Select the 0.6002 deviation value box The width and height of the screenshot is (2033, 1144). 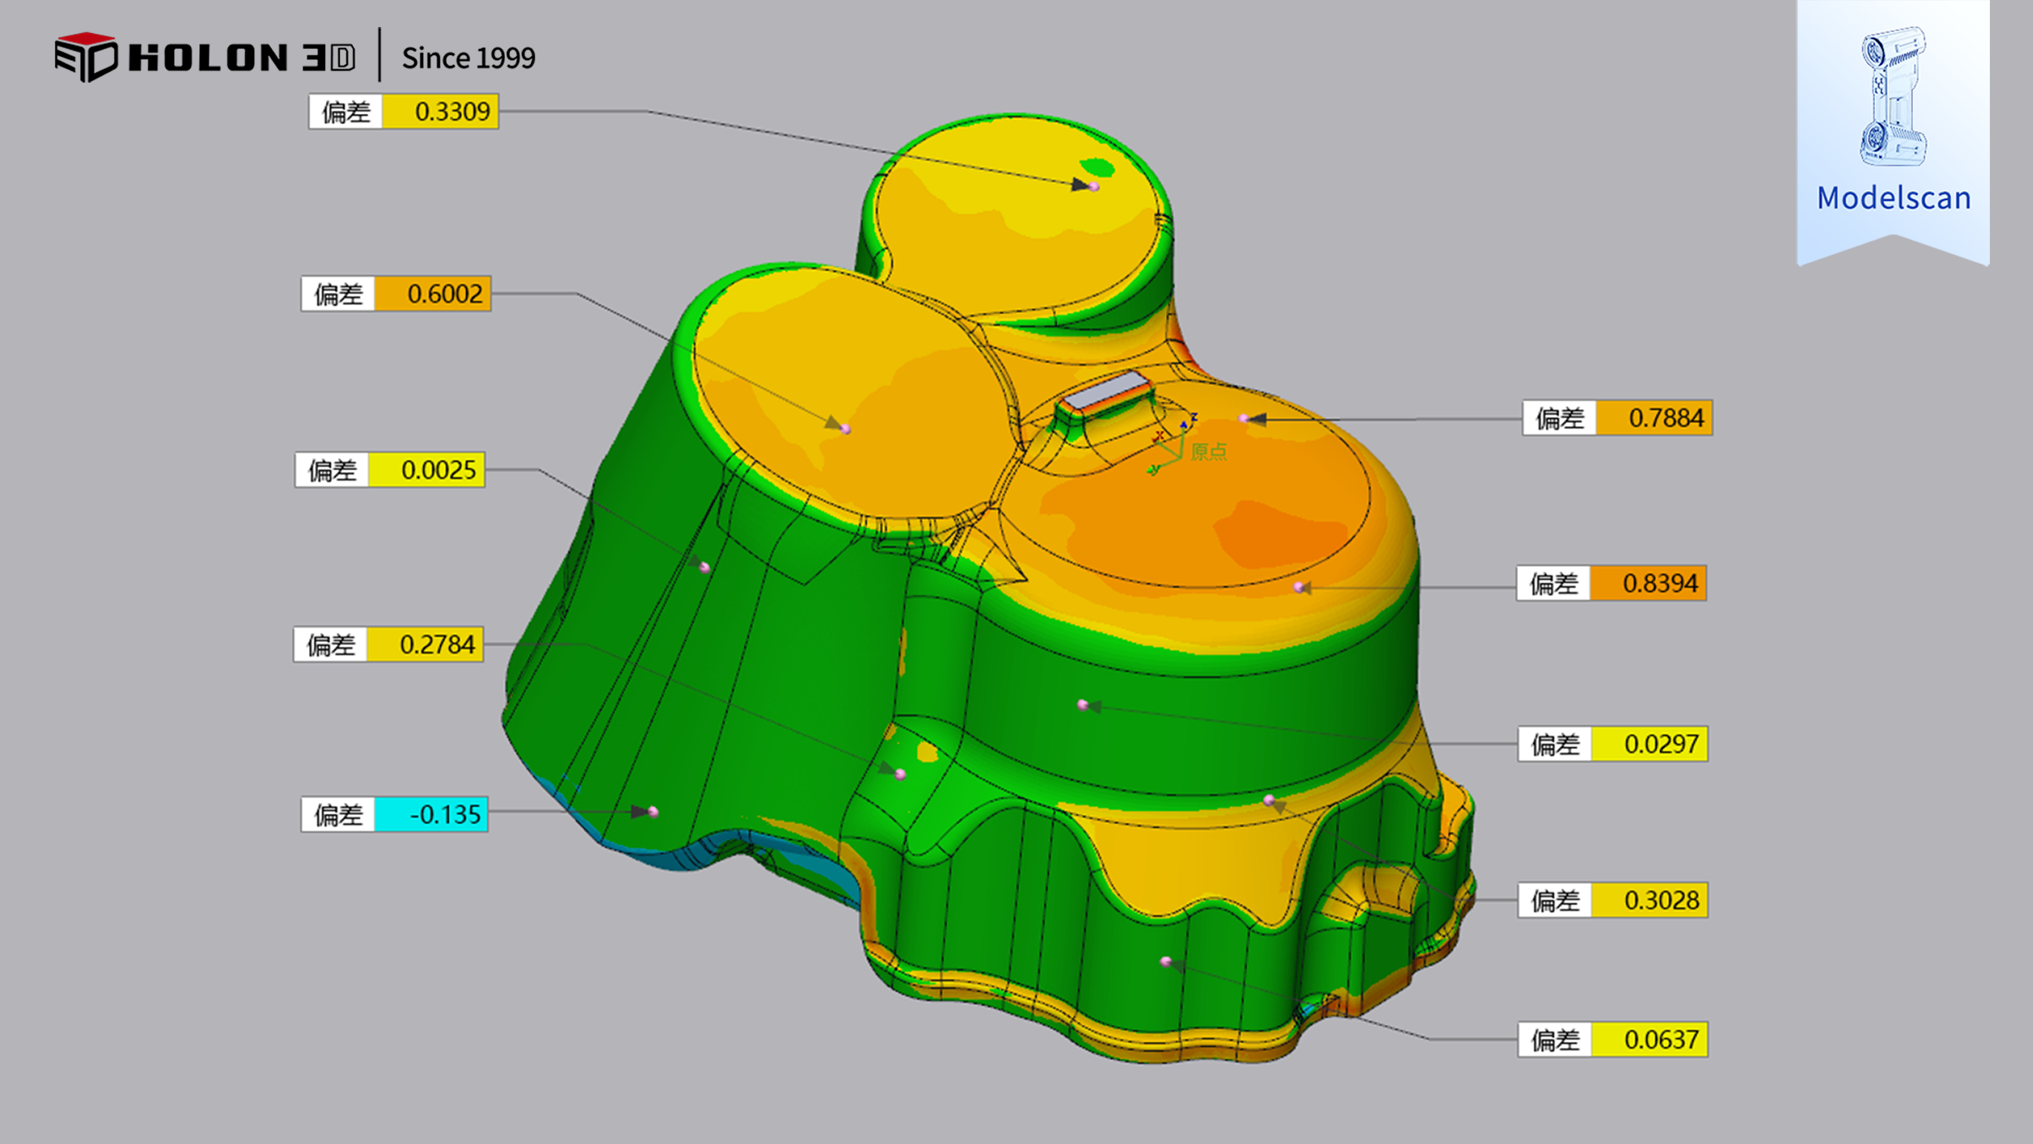pyautogui.click(x=432, y=294)
